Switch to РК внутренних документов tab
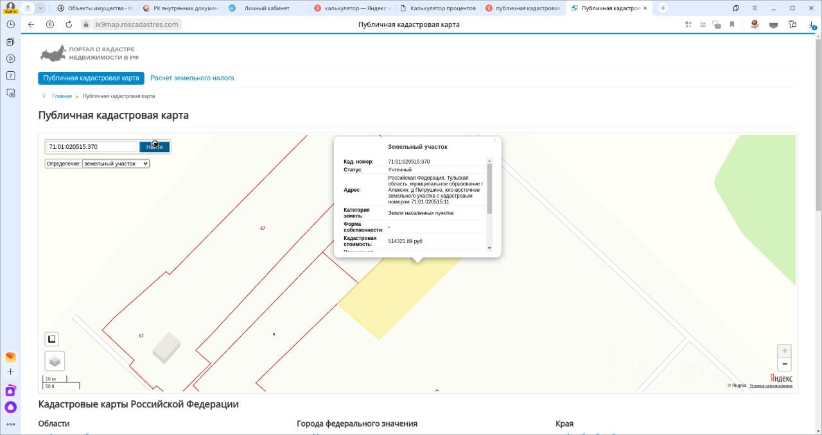The height and width of the screenshot is (435, 822). [x=180, y=8]
